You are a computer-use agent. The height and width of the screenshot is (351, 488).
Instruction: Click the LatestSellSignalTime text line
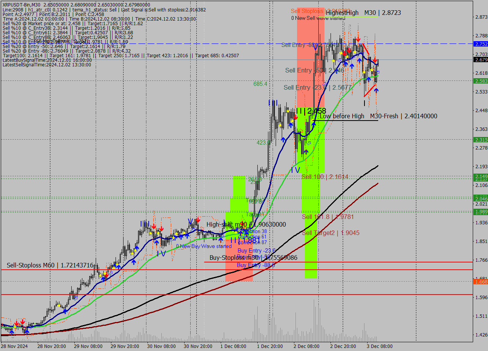[47, 64]
